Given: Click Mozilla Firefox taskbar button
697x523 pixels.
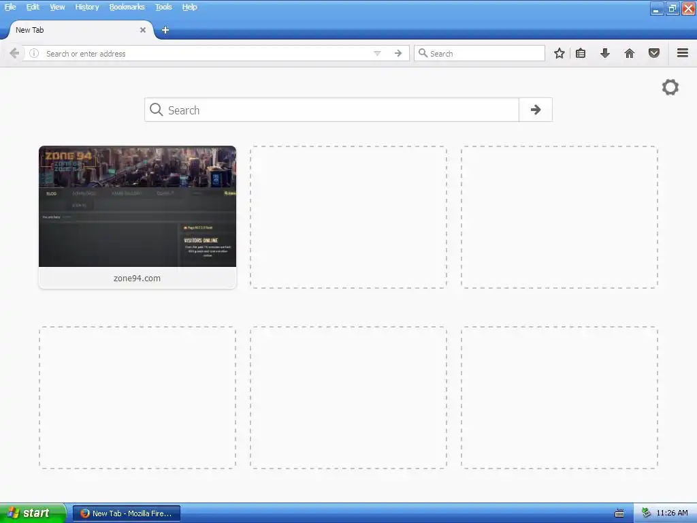Looking at the screenshot, I should tap(127, 513).
